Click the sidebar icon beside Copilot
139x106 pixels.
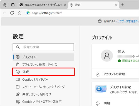(x=18, y=79)
